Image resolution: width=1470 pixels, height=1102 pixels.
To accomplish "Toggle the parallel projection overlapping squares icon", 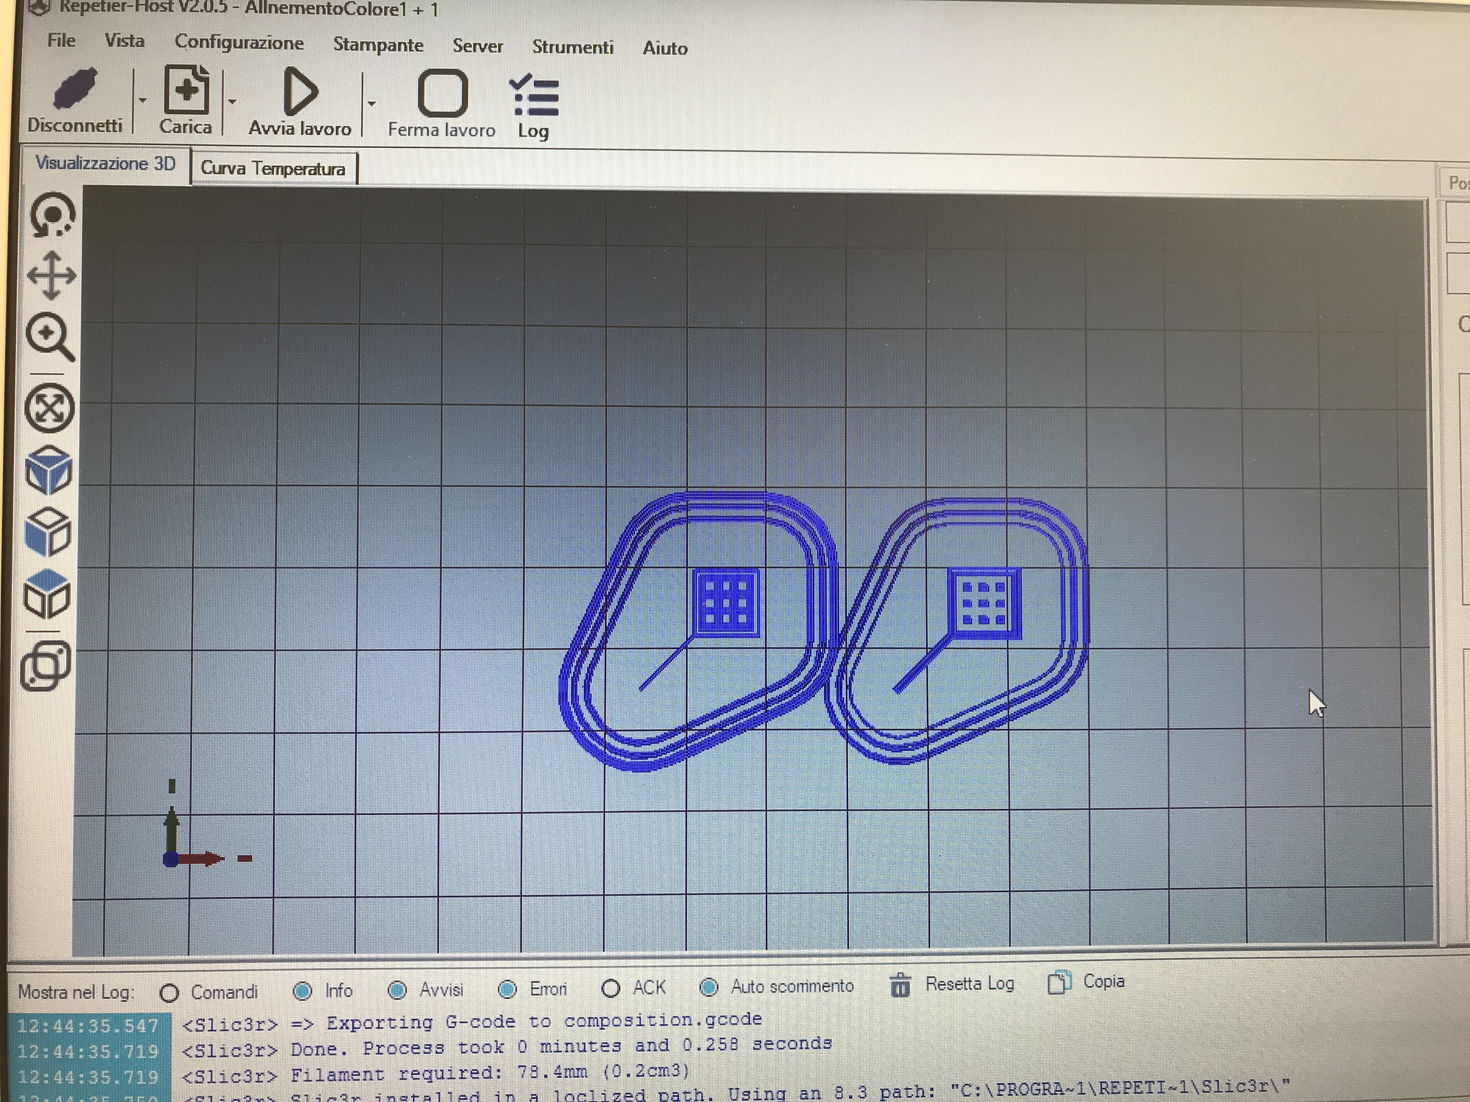I will 45,665.
